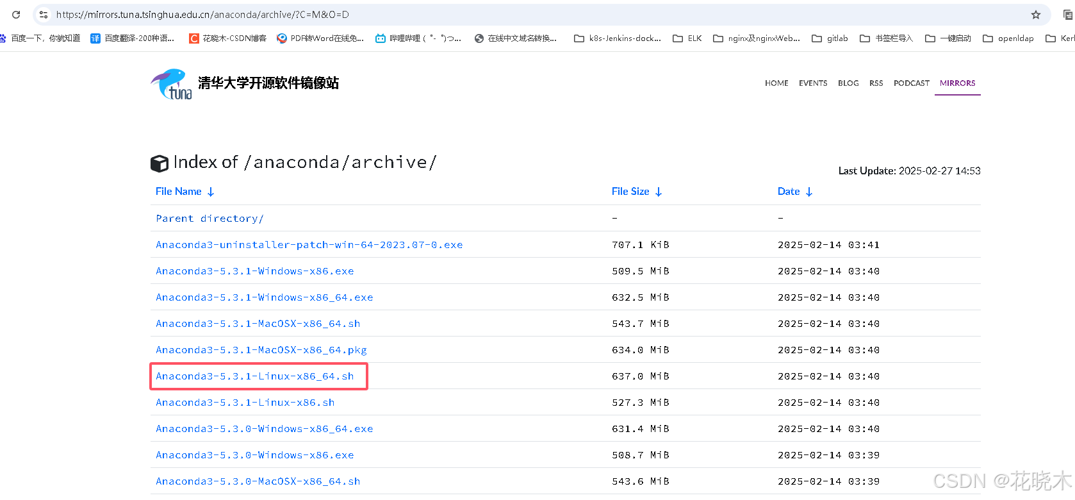Screen dimensions: 1075x500
Task: Download Anaconda3-5.3.0-MacOSX-x86_64.sh
Action: pyautogui.click(x=258, y=481)
